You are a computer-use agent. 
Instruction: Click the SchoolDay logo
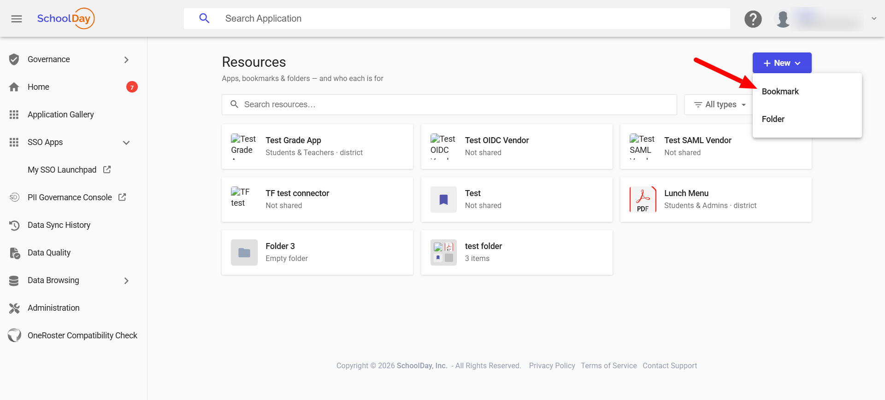pos(66,18)
